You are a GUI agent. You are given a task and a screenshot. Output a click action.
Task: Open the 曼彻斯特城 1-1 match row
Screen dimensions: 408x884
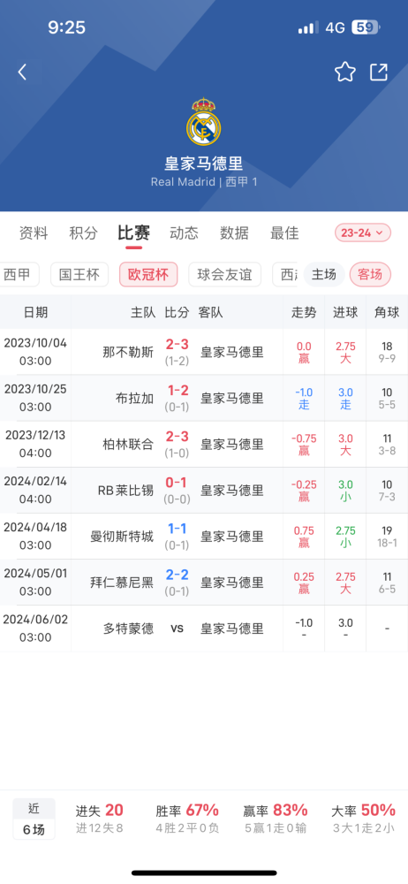click(x=204, y=537)
